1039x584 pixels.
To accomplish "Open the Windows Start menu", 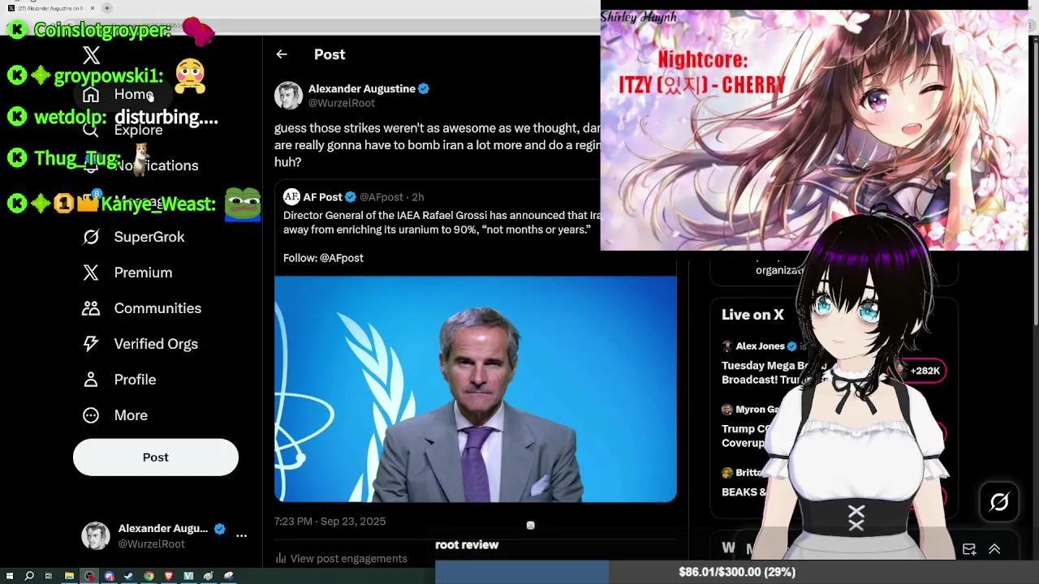I will tap(10, 576).
